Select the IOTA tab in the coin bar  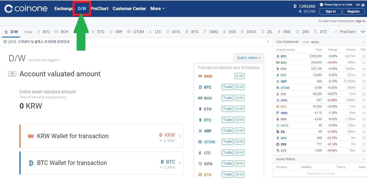tap(174, 32)
